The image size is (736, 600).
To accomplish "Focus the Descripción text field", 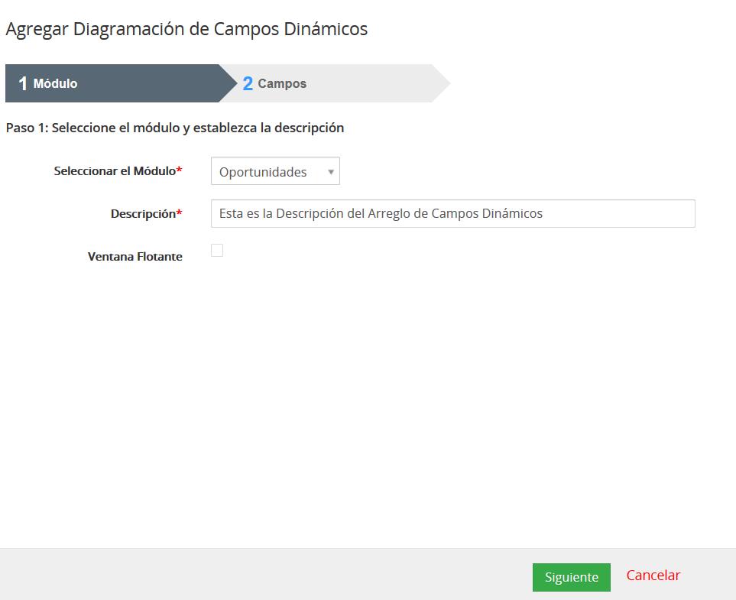I will coord(452,214).
